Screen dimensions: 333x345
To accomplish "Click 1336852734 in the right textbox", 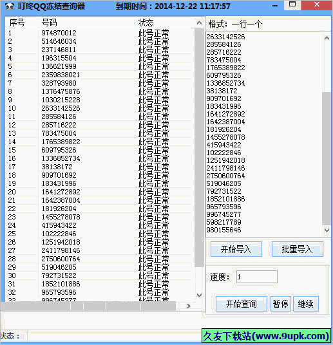I will (x=225, y=83).
